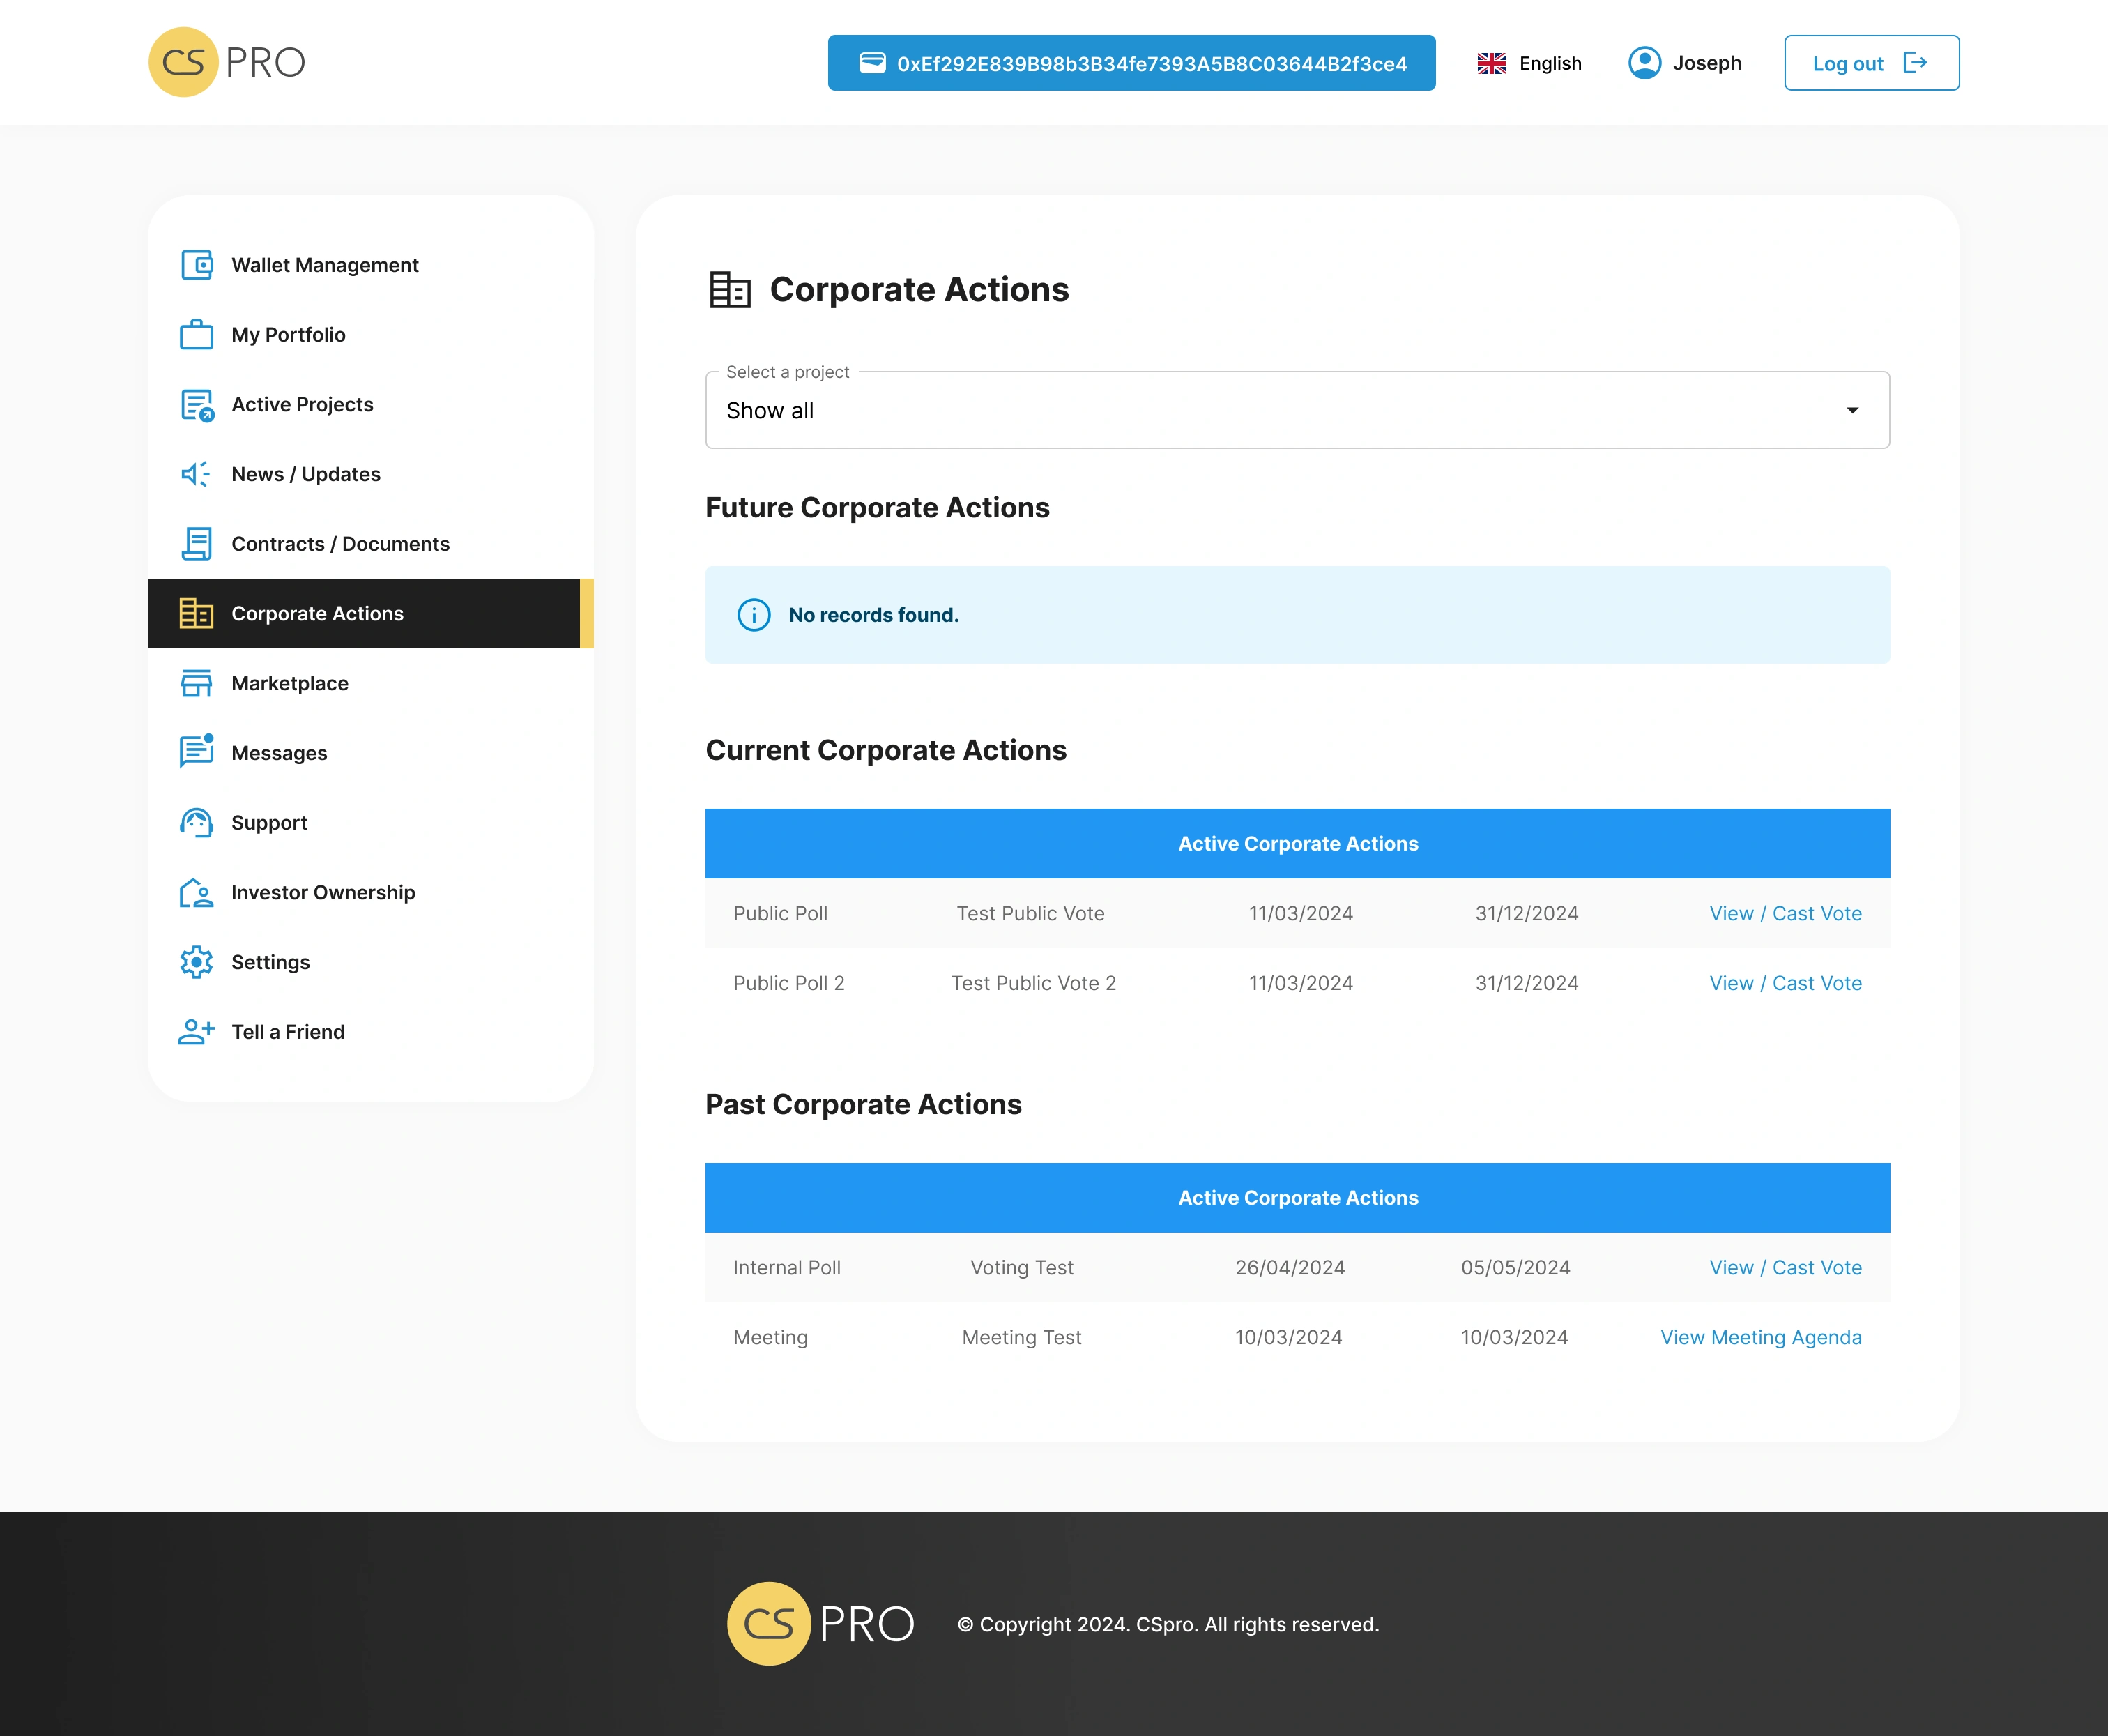Click the Support headset icon
Image resolution: width=2108 pixels, height=1736 pixels.
[197, 823]
